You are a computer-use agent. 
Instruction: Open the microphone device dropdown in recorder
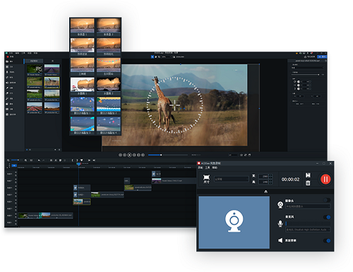click(308, 230)
